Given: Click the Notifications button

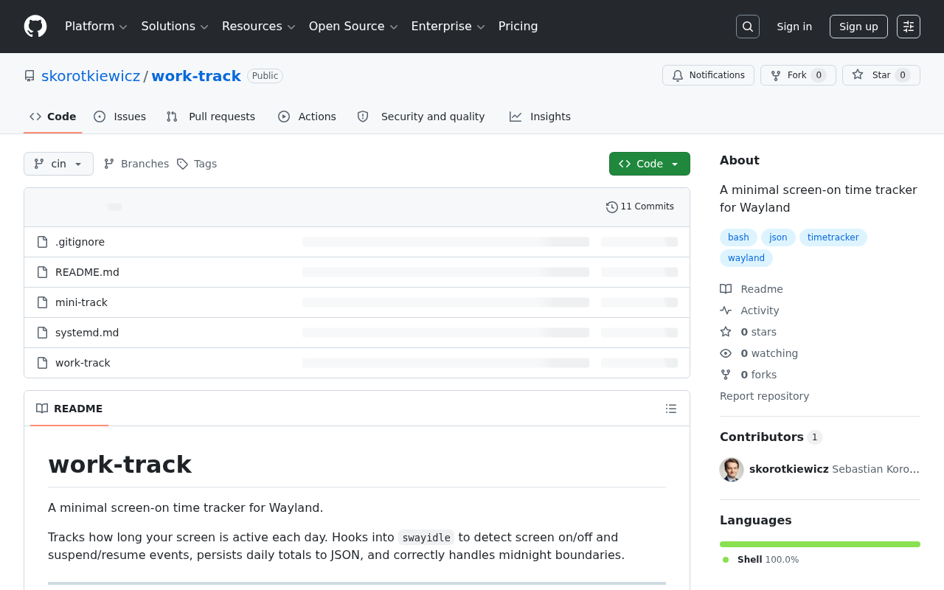Looking at the screenshot, I should point(708,75).
